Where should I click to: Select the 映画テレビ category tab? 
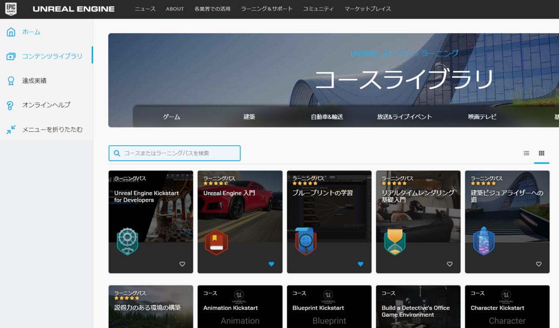point(483,116)
